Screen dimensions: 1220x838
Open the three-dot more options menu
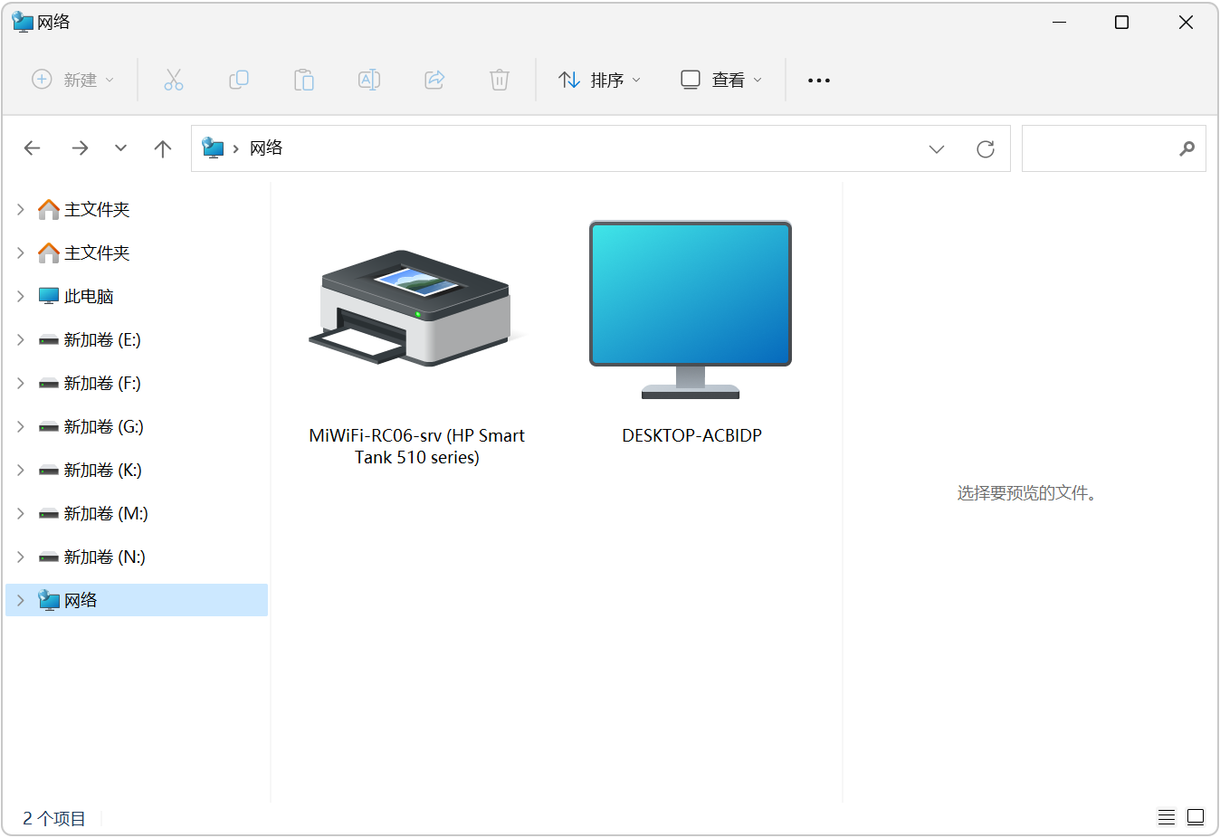pyautogui.click(x=819, y=81)
